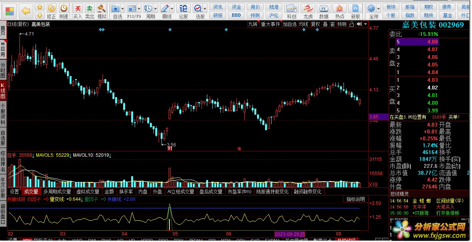This screenshot has width=472, height=242.
Task: Click the 陆港 button
Action: pyautogui.click(x=274, y=7)
